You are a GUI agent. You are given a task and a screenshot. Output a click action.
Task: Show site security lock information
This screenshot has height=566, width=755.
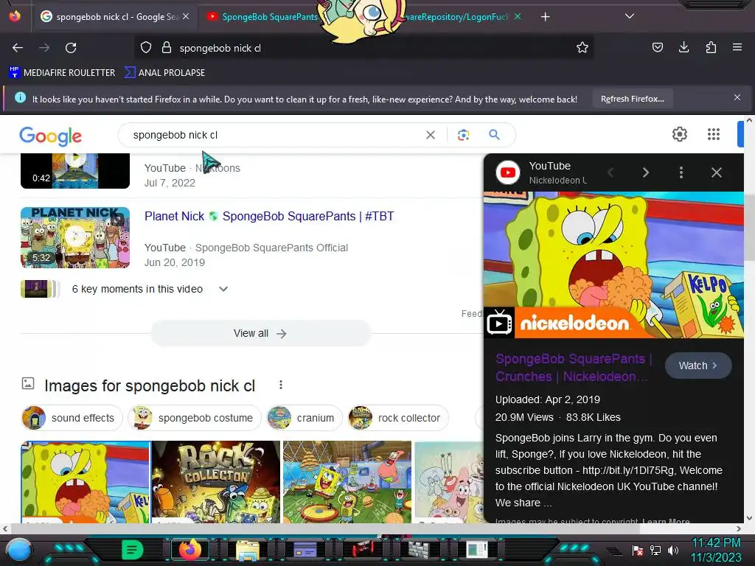point(167,48)
